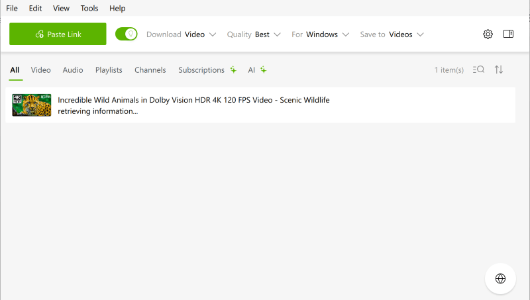530x300 pixels.
Task: Click the sort order arrows icon
Action: click(499, 70)
